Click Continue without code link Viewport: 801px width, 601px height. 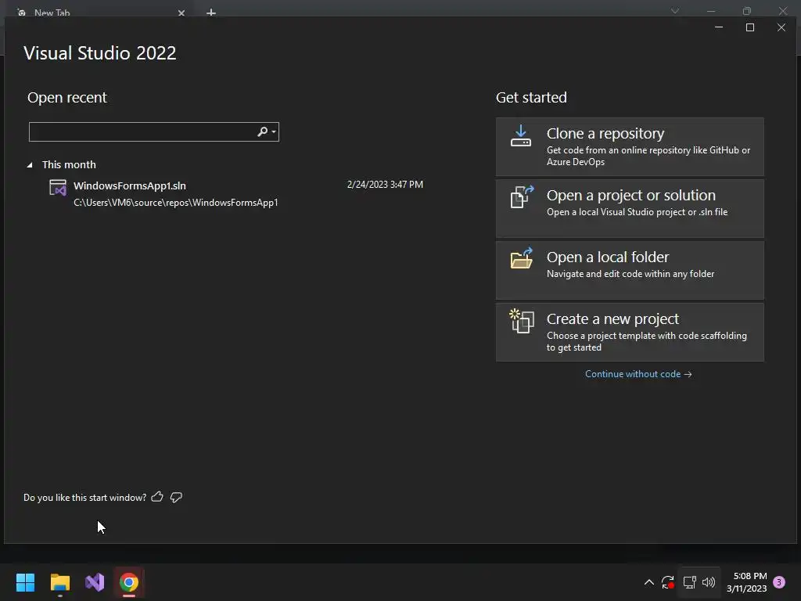[638, 374]
